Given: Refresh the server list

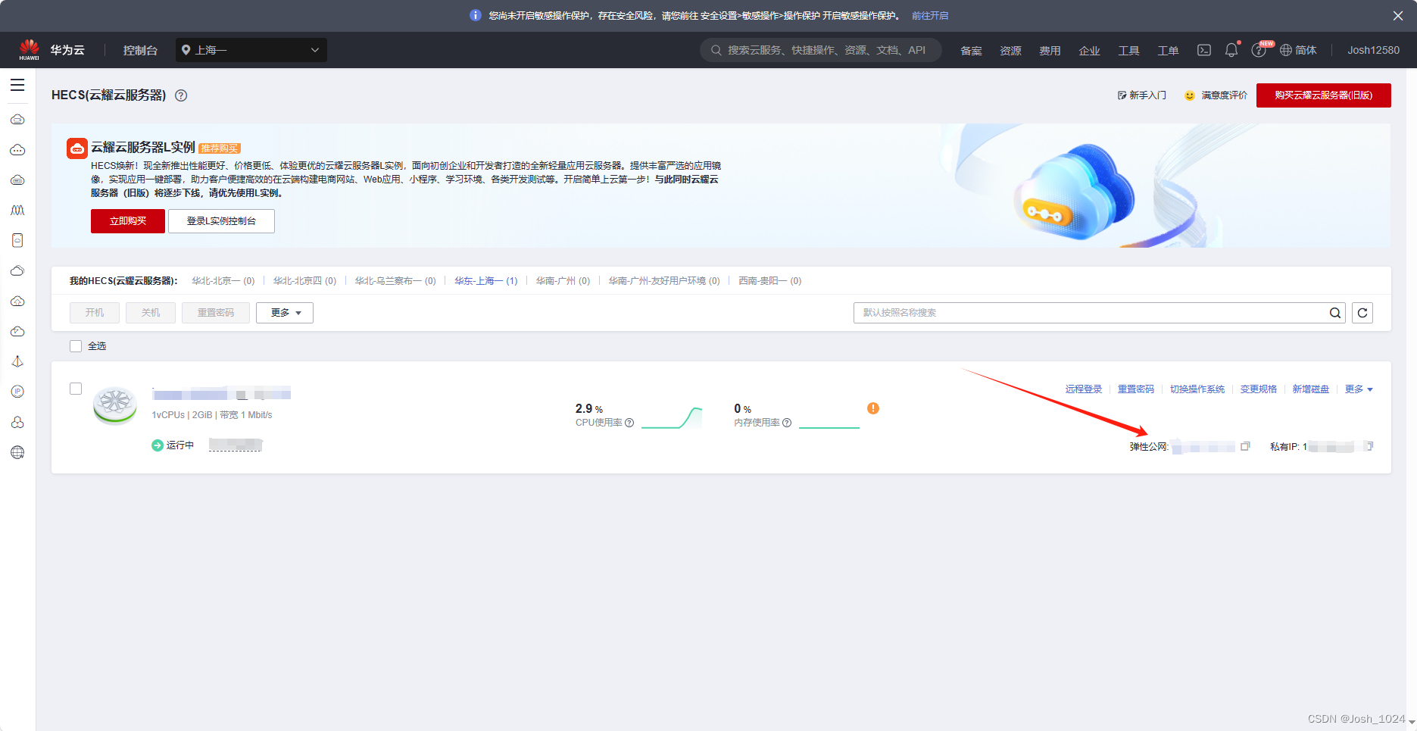Looking at the screenshot, I should pyautogui.click(x=1362, y=313).
